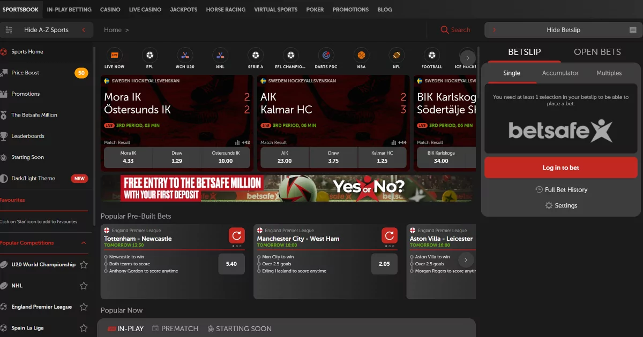The width and height of the screenshot is (643, 337).
Task: Open the Darts PDC icon
Action: [x=326, y=55]
